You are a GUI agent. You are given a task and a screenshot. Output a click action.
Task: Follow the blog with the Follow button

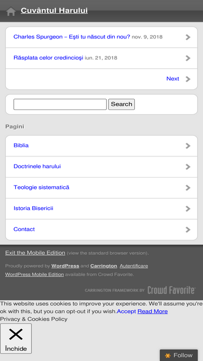pyautogui.click(x=179, y=355)
